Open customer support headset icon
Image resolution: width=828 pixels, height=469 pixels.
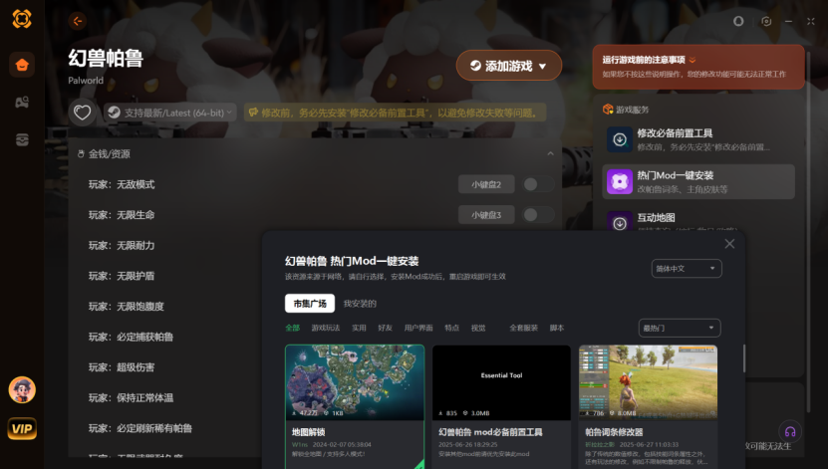click(x=790, y=431)
